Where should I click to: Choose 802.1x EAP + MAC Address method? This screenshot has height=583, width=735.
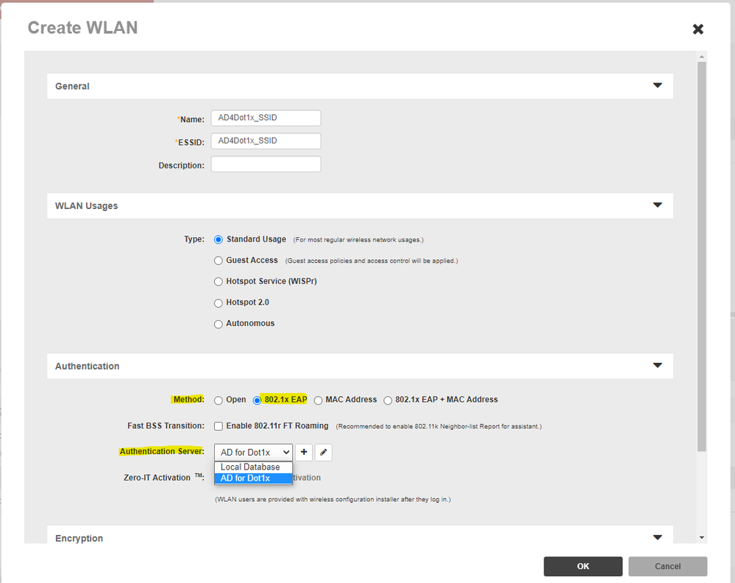[x=388, y=400]
